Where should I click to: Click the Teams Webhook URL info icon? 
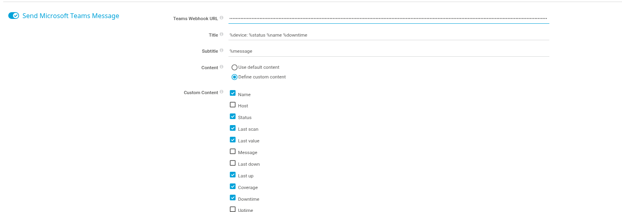pos(222,18)
